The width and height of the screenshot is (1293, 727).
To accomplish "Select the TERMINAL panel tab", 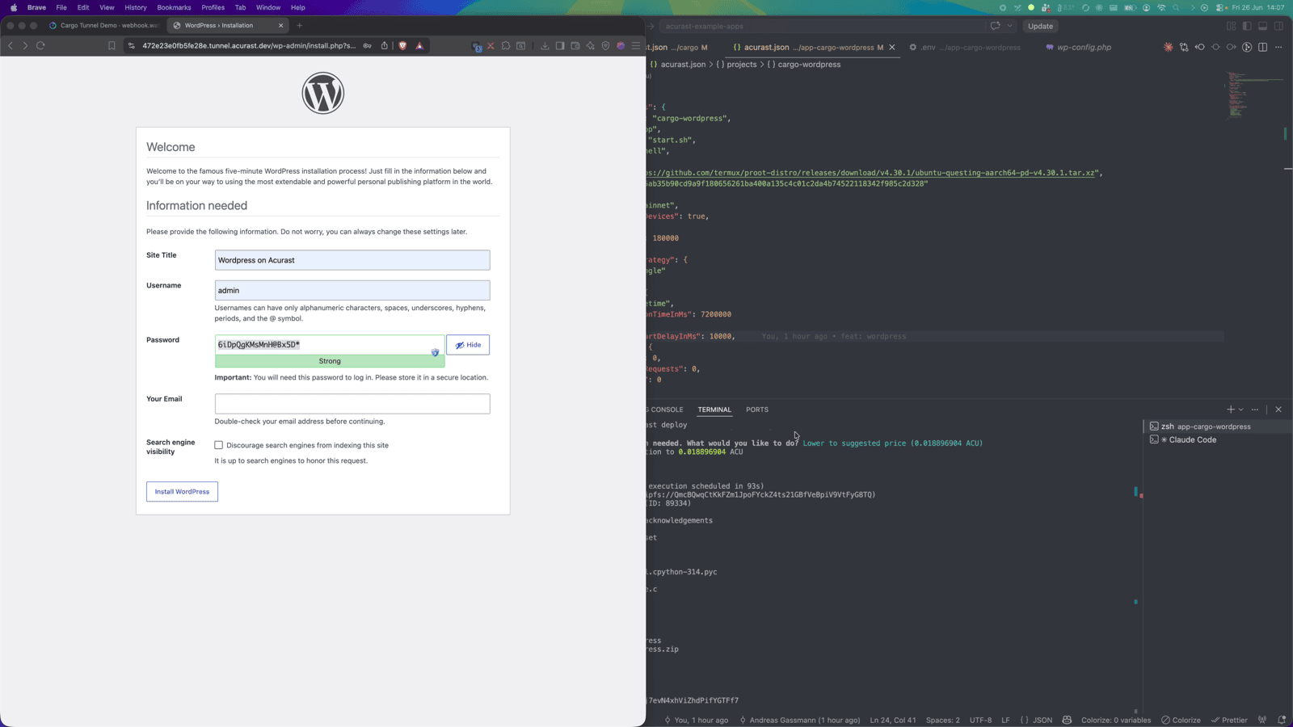I will 714,410.
